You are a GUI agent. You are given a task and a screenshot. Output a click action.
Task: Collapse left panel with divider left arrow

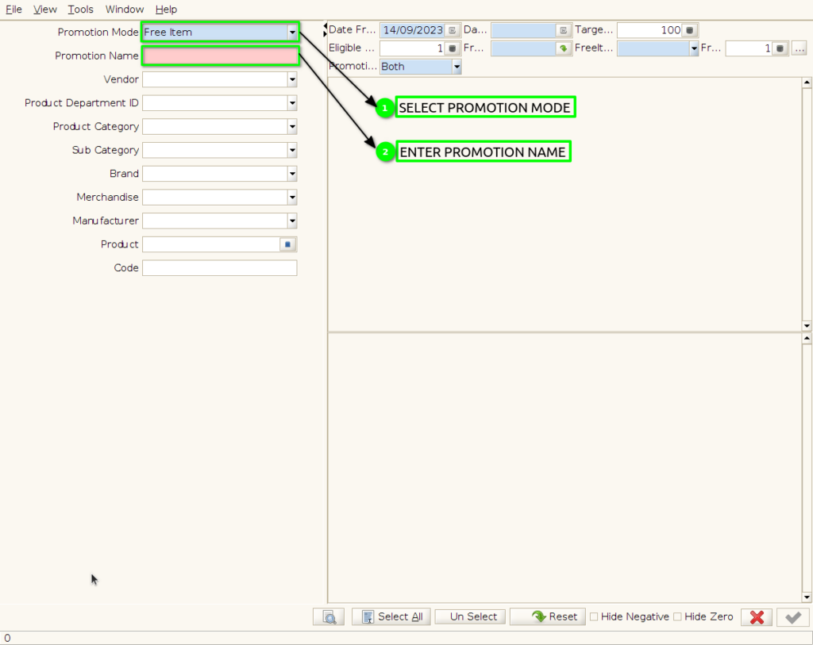[325, 25]
